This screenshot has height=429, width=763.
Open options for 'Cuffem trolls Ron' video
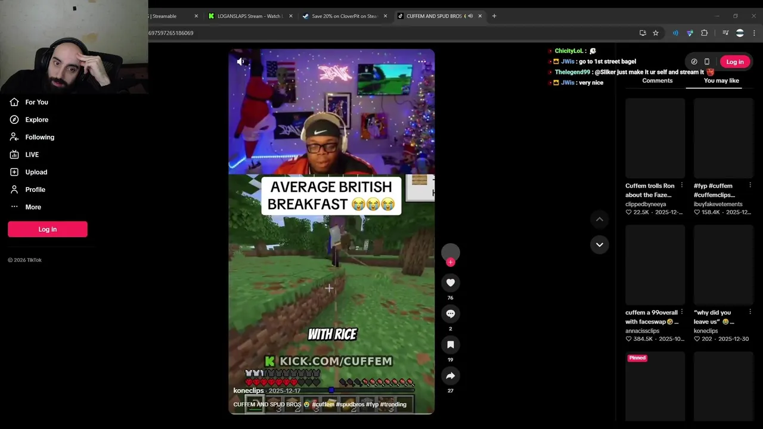point(682,185)
